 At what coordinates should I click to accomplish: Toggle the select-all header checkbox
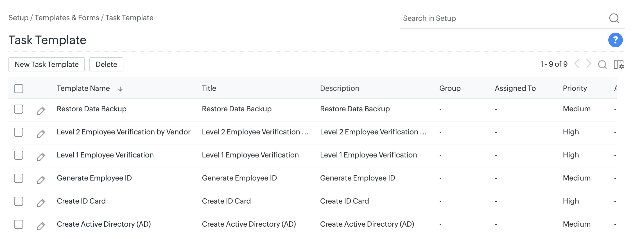[x=19, y=89]
